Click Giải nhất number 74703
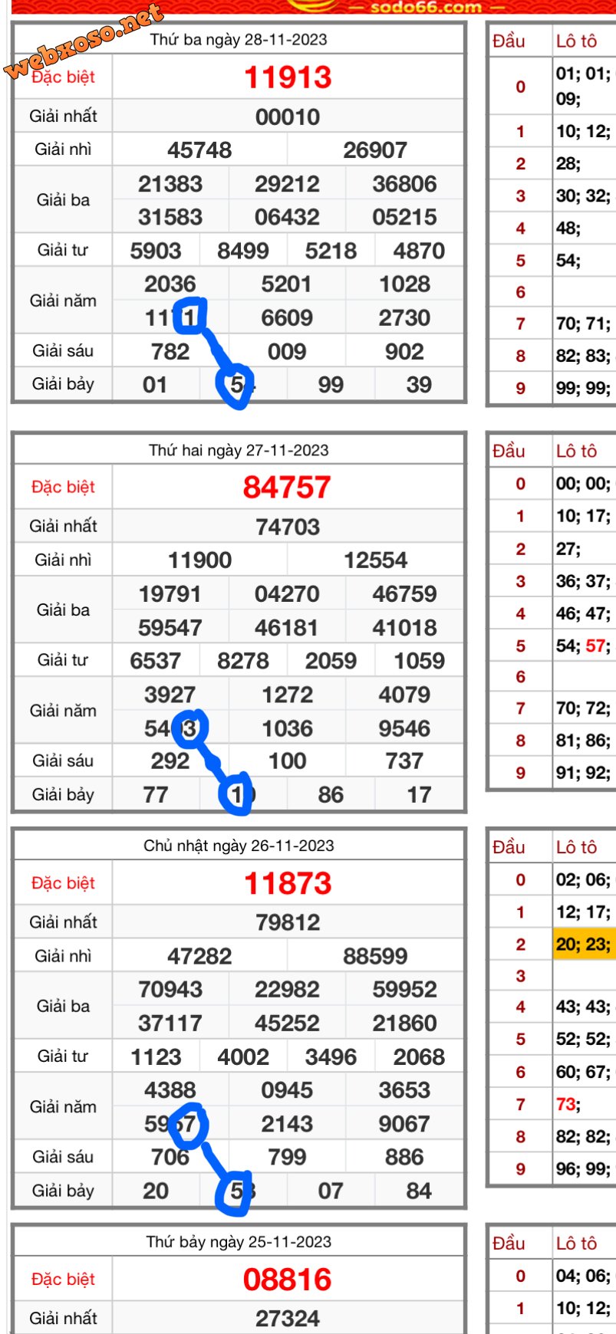The width and height of the screenshot is (616, 1334). 288,527
